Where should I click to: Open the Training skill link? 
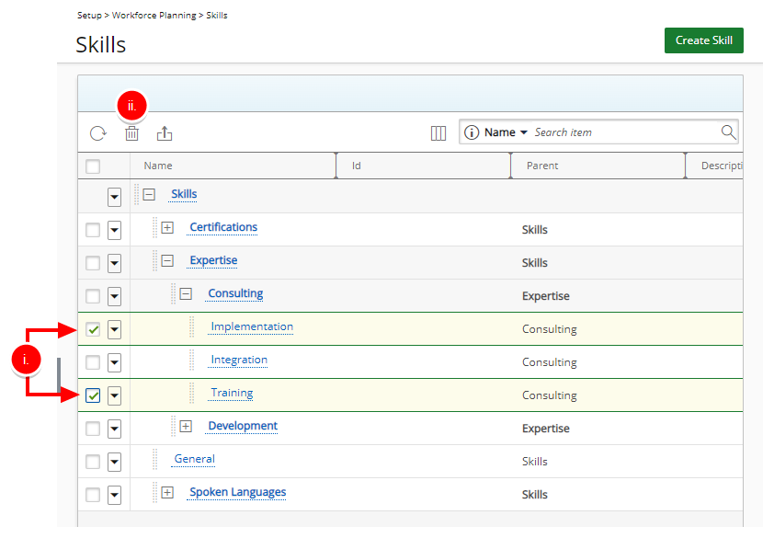(x=232, y=393)
